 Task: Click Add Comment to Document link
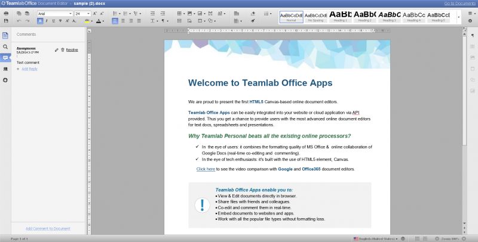pos(48,229)
